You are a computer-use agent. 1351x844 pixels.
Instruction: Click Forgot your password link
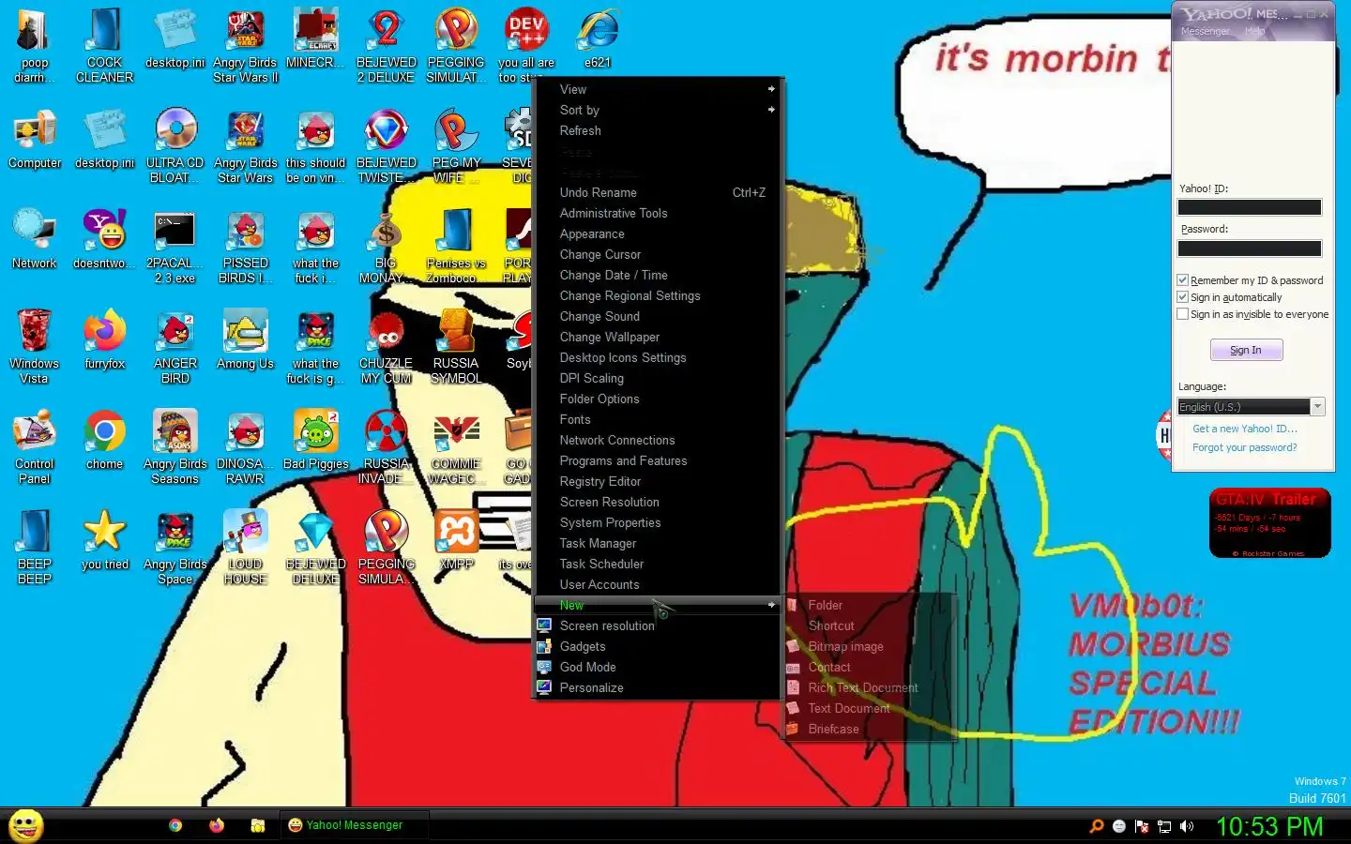1244,447
